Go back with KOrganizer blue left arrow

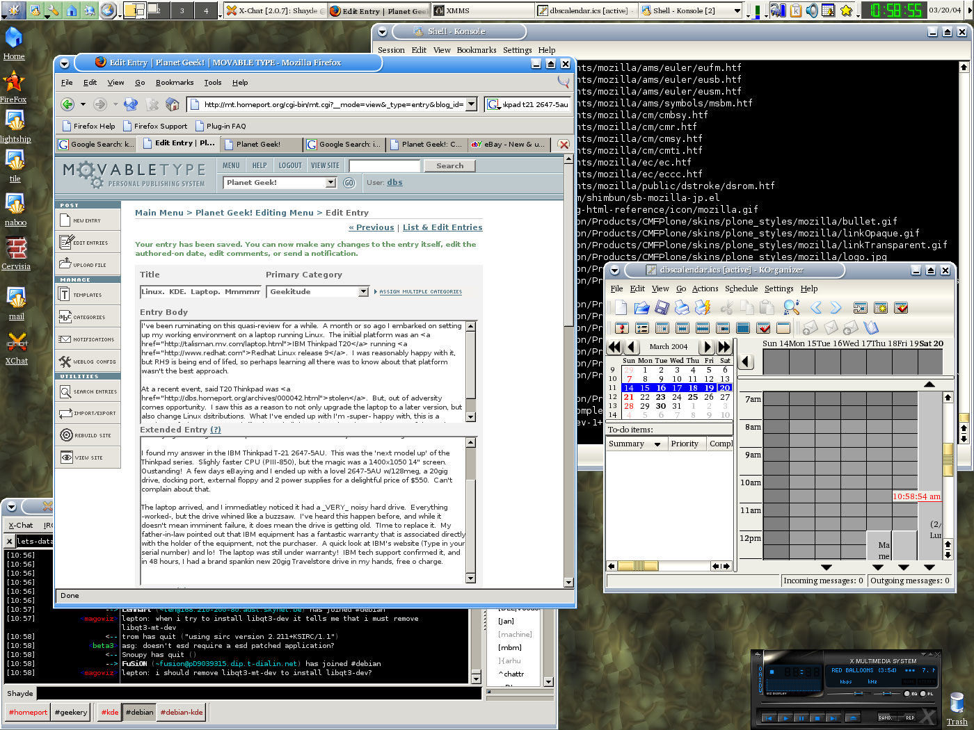coord(817,307)
